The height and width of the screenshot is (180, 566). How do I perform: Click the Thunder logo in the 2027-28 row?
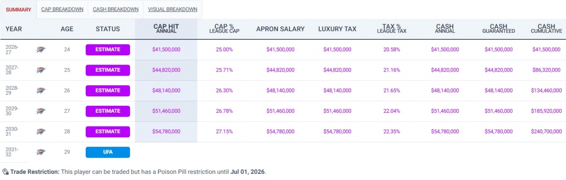point(41,70)
